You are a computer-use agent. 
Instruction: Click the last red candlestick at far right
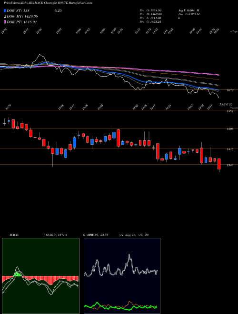[x=219, y=164]
